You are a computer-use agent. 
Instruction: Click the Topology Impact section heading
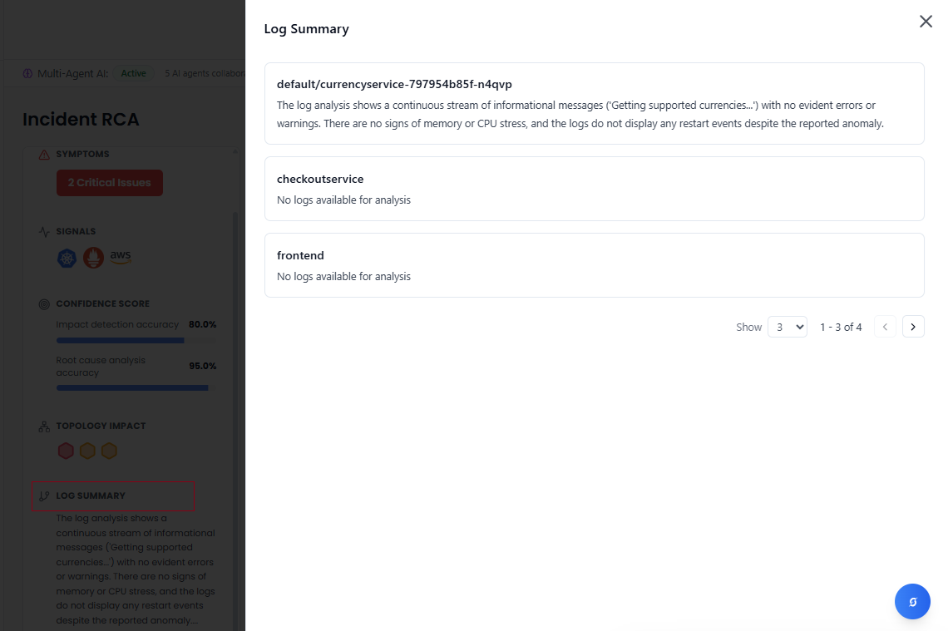tap(101, 426)
